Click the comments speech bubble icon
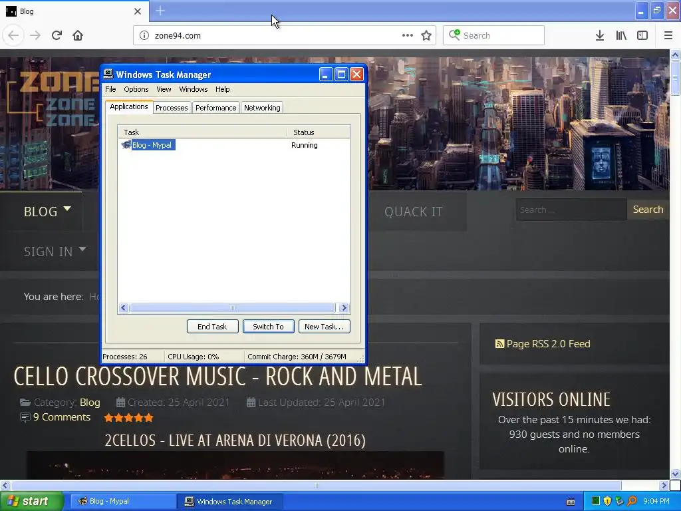 point(25,417)
